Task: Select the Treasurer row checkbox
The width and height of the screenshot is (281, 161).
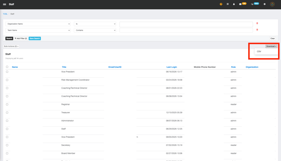Action: 7,112
